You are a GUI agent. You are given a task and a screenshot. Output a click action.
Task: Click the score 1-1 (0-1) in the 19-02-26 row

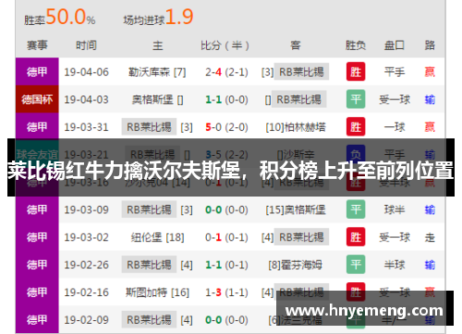(x=226, y=265)
